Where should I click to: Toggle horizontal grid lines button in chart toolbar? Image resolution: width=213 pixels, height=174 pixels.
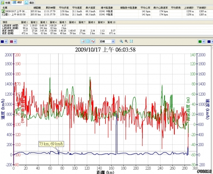pyautogui.click(x=88, y=41)
